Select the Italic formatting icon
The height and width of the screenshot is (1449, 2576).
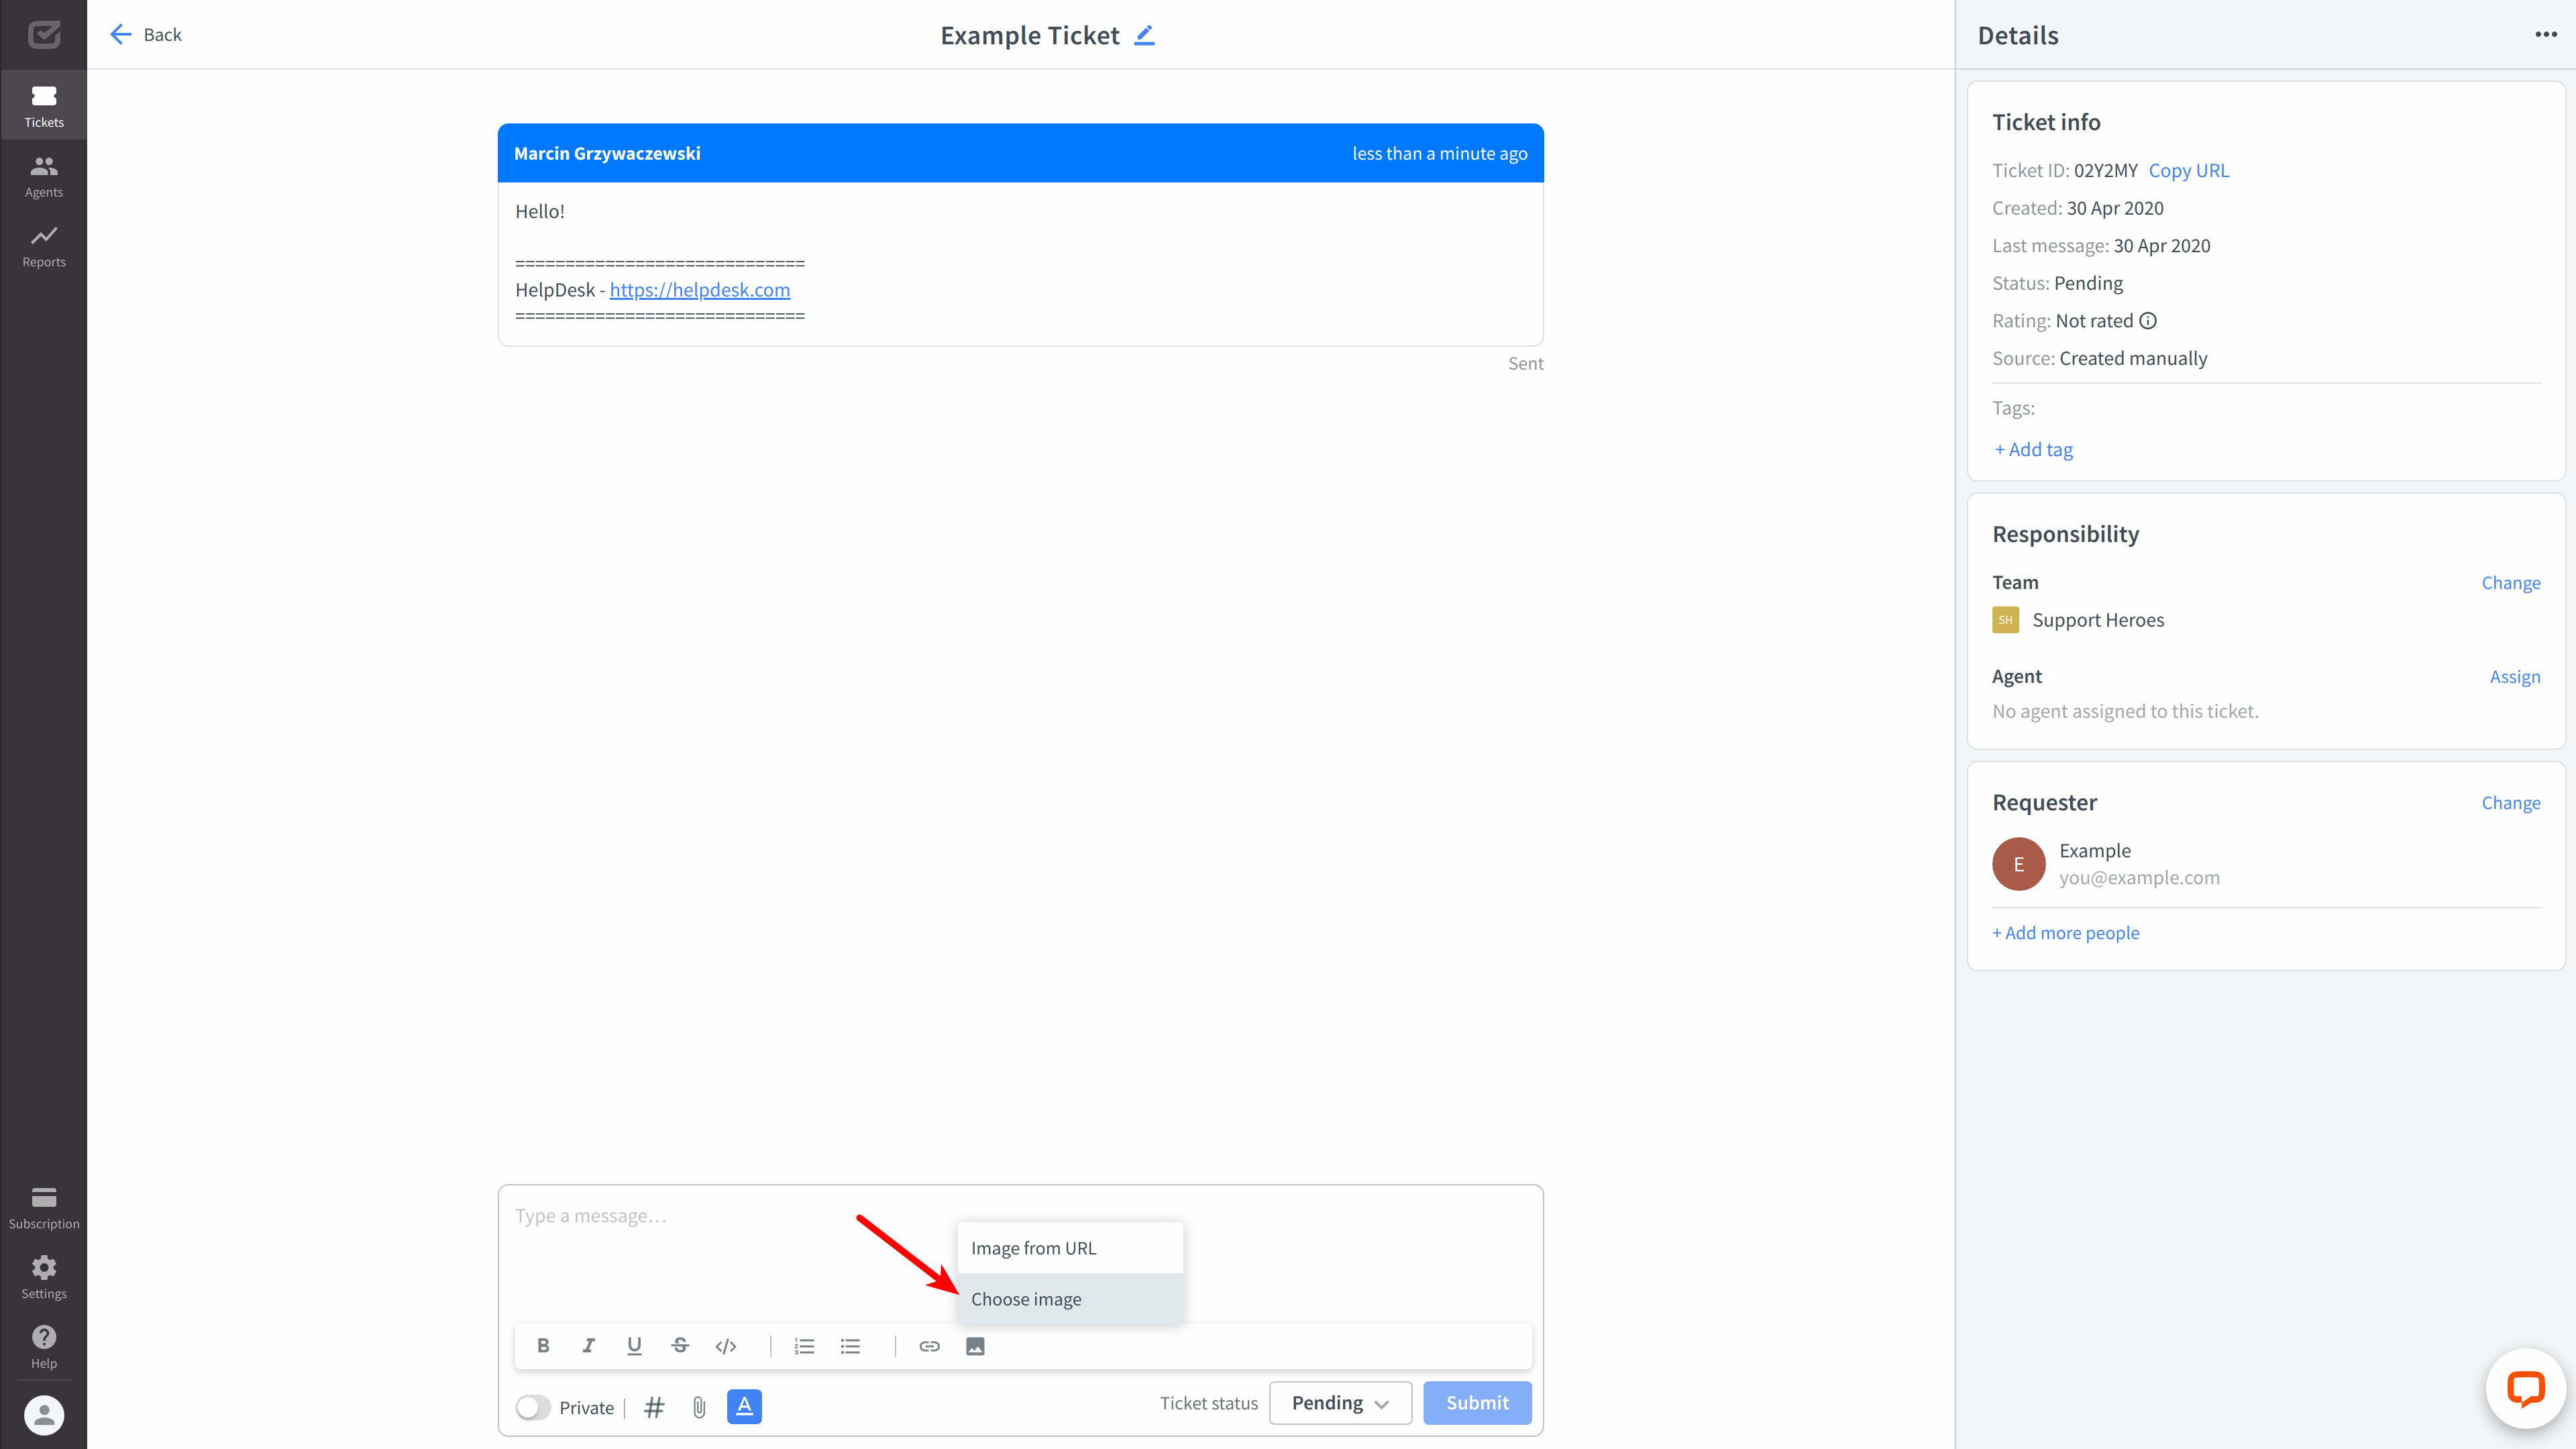[589, 1346]
